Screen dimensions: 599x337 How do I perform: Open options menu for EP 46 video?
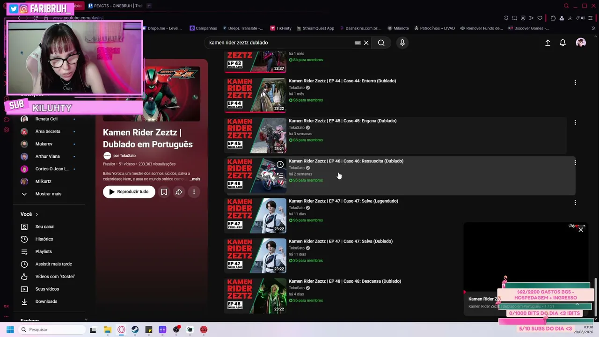[x=575, y=162]
